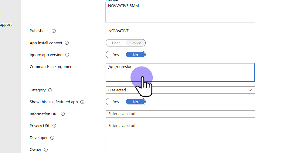Screen dimensions: 282x153
Task: Set featured app option to Yes
Action: [x=116, y=102]
